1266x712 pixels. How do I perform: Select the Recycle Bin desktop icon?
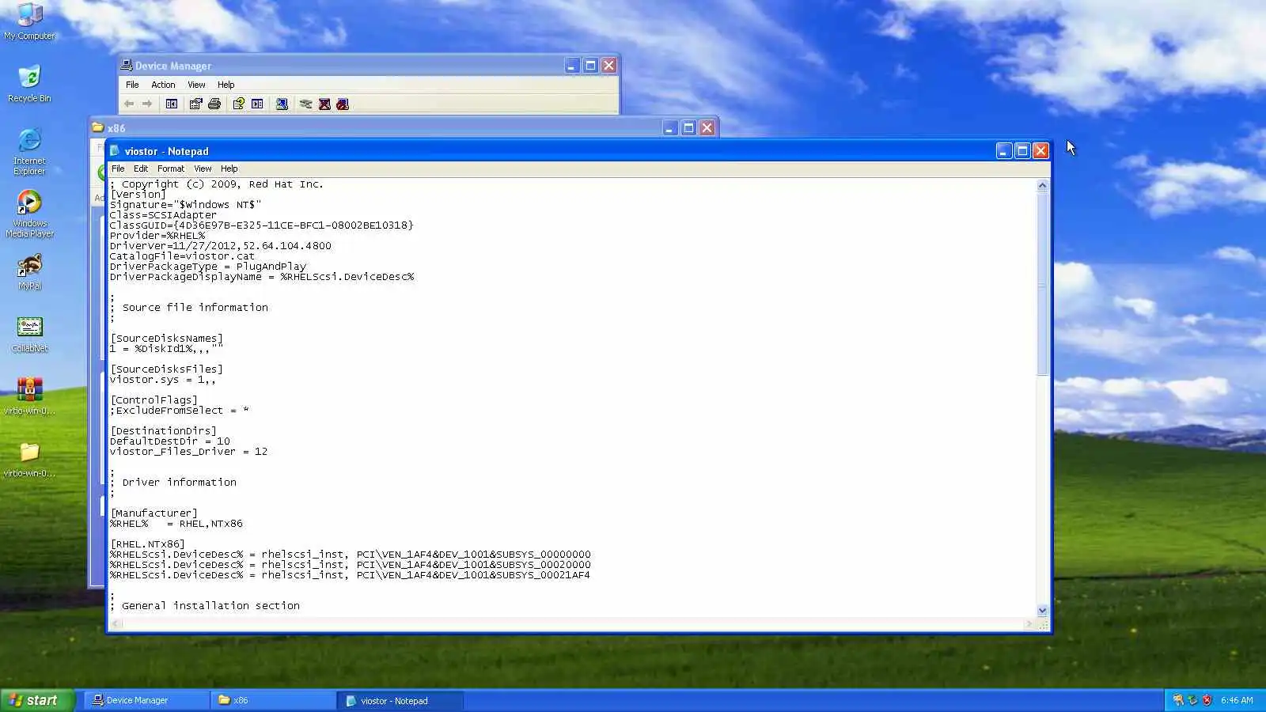click(29, 84)
